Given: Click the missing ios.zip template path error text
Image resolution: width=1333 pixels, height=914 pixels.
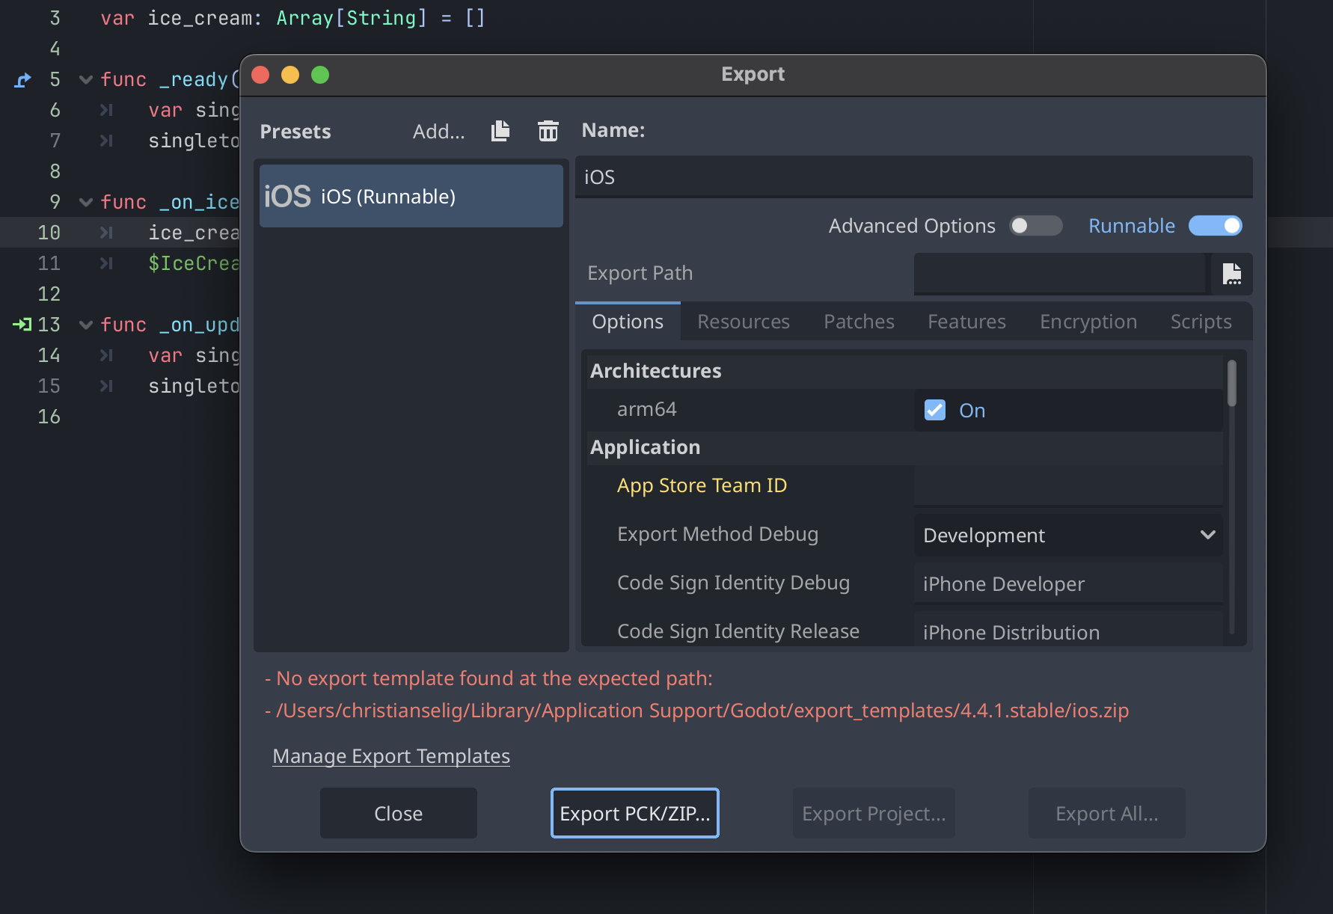Looking at the screenshot, I should (x=697, y=711).
